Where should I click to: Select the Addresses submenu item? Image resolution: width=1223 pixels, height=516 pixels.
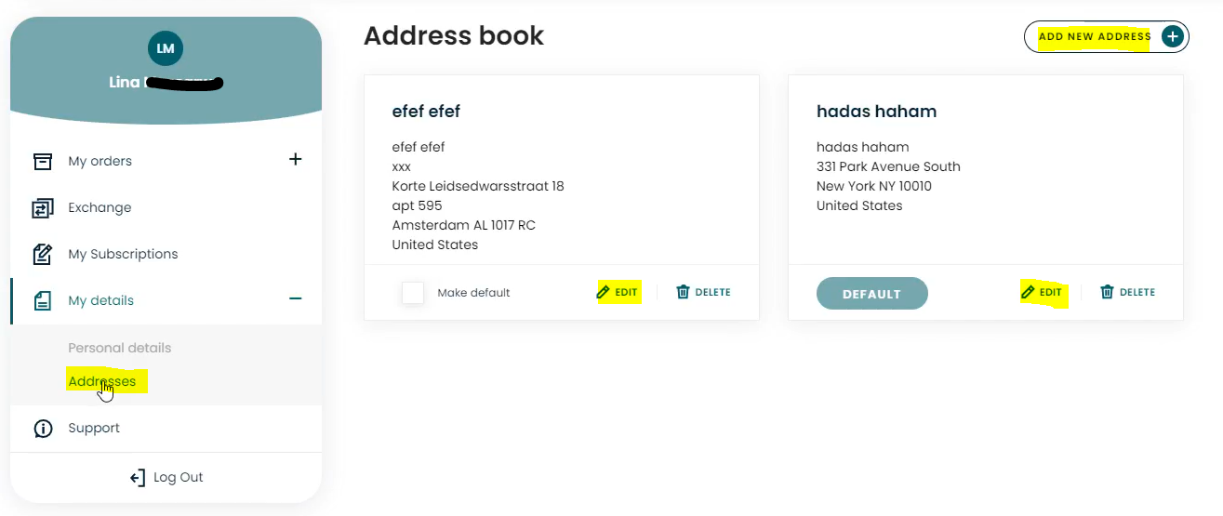[102, 381]
